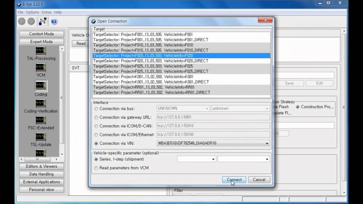Select Connection via bus radio button

click(x=96, y=109)
